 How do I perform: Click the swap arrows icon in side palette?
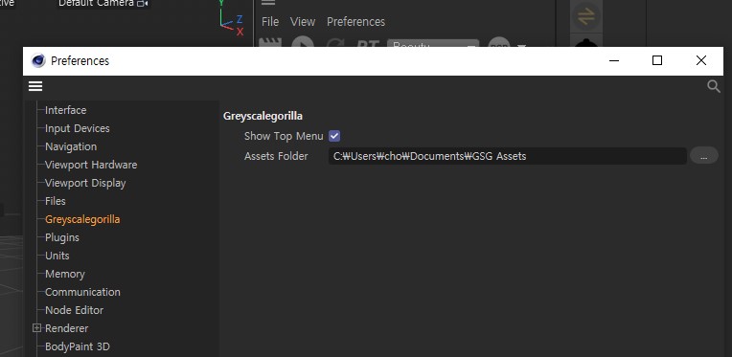pyautogui.click(x=585, y=16)
